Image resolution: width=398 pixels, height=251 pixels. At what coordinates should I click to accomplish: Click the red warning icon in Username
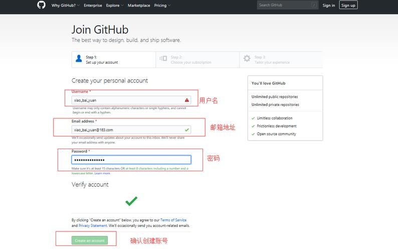click(187, 100)
